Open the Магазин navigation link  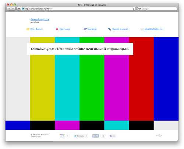coord(92,29)
